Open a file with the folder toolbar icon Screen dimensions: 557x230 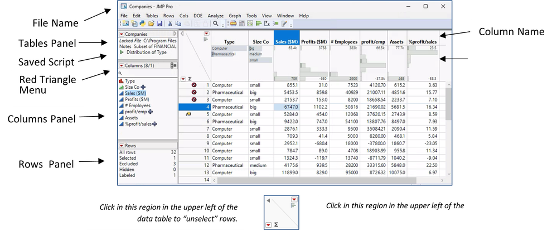pyautogui.click(x=151, y=24)
